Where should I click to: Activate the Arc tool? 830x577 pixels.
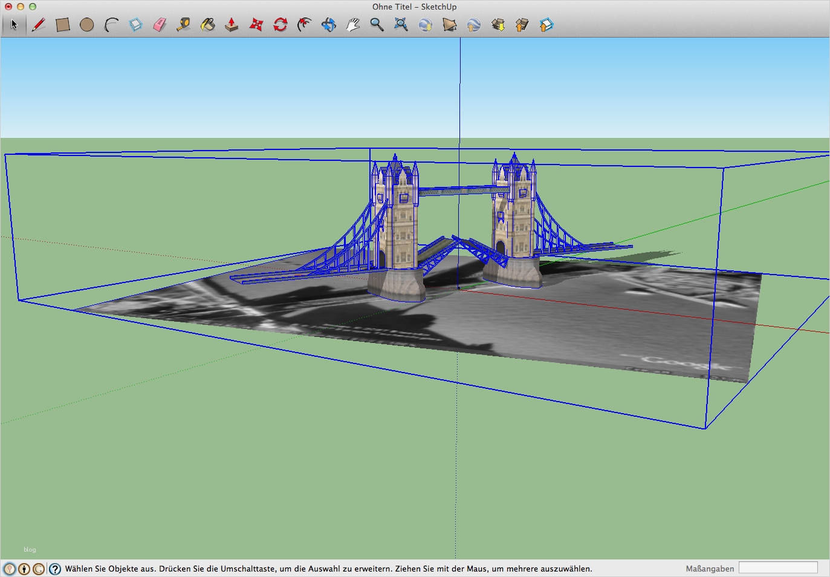111,25
